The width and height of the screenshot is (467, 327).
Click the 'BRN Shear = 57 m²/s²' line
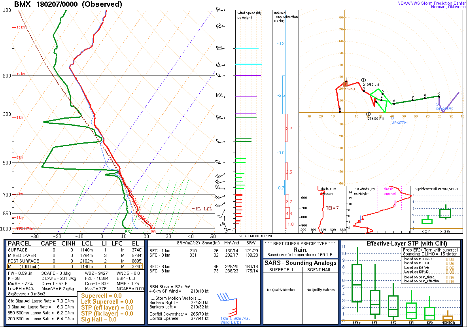point(170,287)
